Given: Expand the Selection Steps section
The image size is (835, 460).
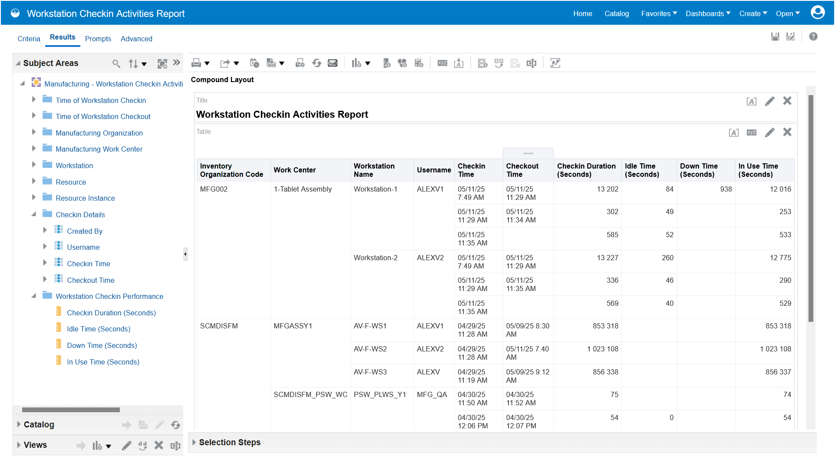Looking at the screenshot, I should pos(194,442).
